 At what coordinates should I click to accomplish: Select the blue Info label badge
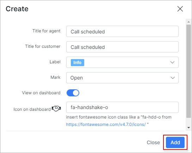pos(78,63)
